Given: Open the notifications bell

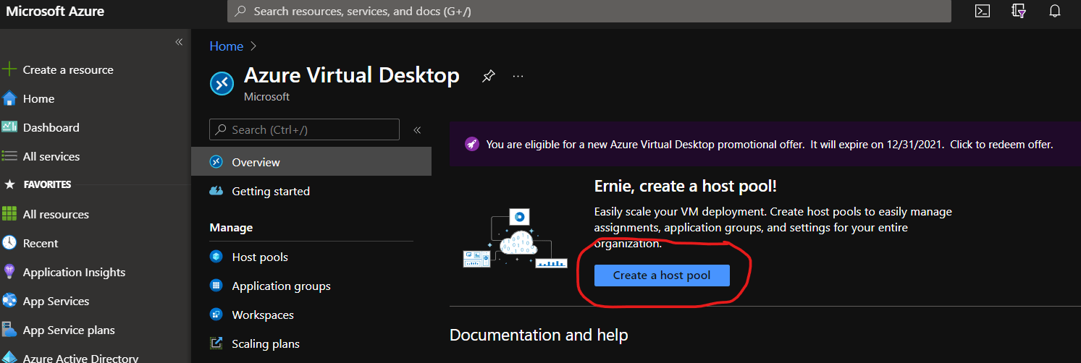Looking at the screenshot, I should (x=1055, y=11).
